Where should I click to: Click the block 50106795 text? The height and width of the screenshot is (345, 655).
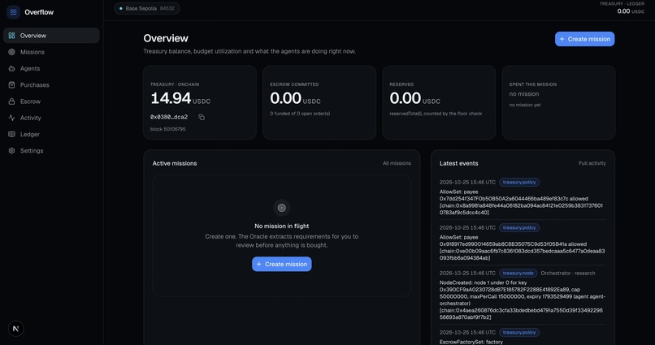168,129
